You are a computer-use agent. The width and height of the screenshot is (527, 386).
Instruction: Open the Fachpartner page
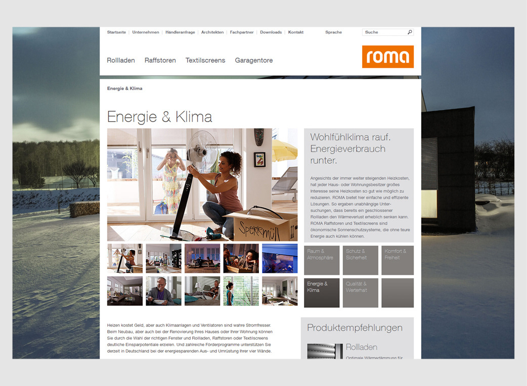coord(242,32)
